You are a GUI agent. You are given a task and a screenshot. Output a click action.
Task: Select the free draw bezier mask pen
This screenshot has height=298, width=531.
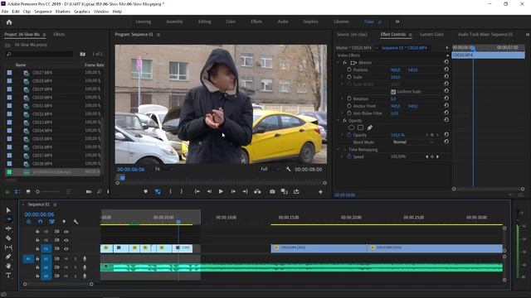369,127
